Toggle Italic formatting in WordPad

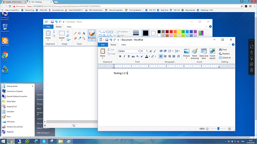124,56
